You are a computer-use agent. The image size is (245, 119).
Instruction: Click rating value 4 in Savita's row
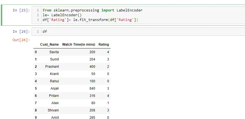pyautogui.click(x=108, y=52)
